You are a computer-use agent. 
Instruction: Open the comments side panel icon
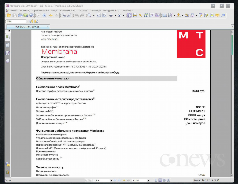click(x=8, y=164)
